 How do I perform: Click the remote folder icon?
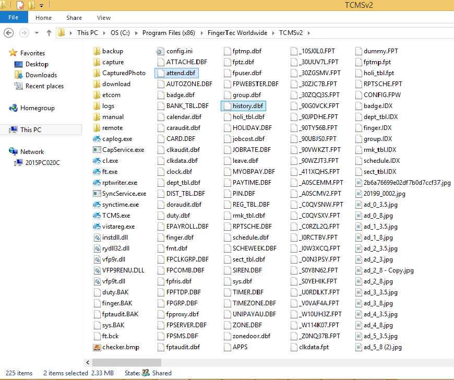click(x=97, y=128)
